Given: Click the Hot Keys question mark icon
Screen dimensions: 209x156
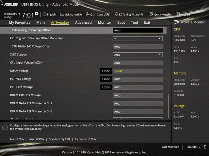Looking at the screenshot, I should (x=178, y=14).
